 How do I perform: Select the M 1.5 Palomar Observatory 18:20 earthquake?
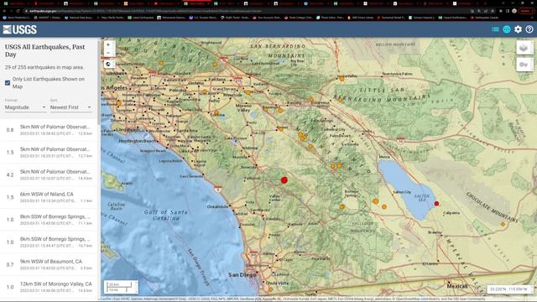(x=49, y=153)
